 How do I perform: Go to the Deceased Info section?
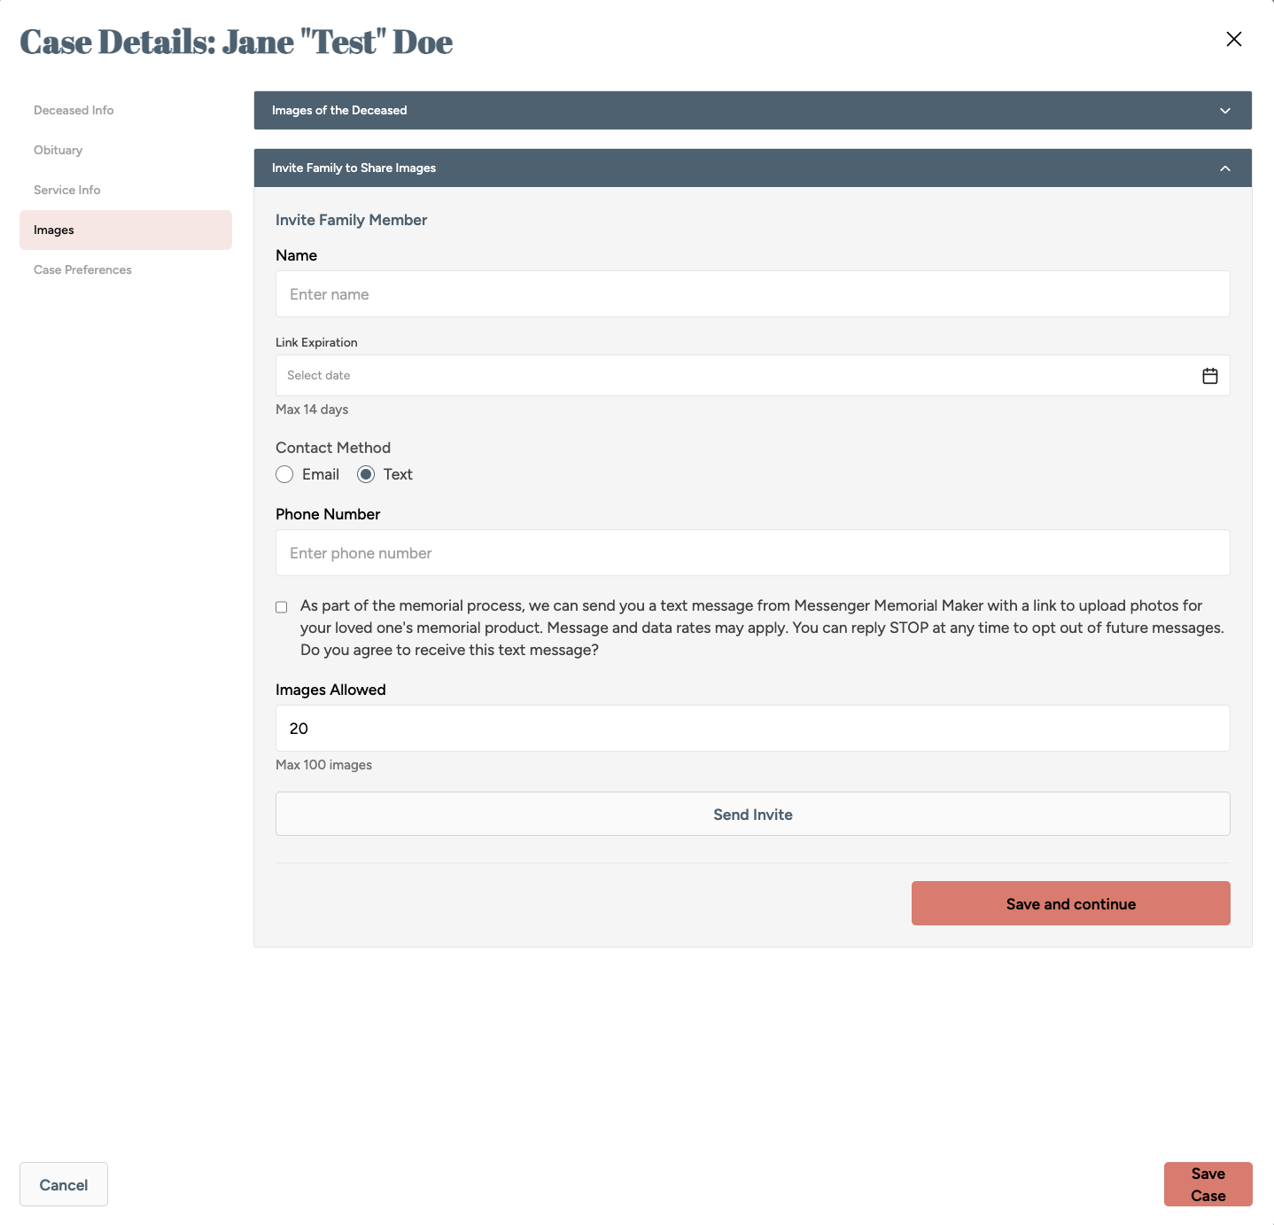tap(74, 111)
